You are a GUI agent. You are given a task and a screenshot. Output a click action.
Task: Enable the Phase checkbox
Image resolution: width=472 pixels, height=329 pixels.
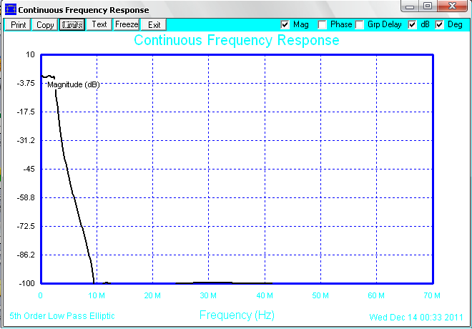pos(322,25)
